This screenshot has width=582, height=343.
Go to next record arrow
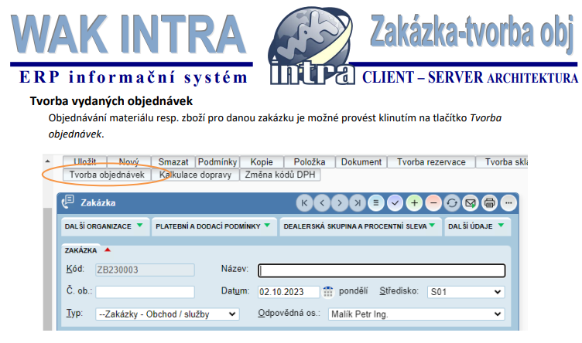(x=339, y=203)
